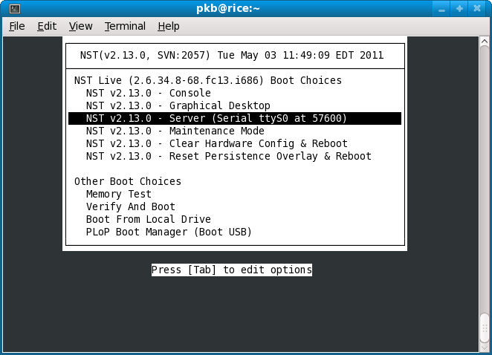
Task: Click the highlighted 'Server (Serial ttyS0 at 57600)' entry
Action: coord(235,118)
